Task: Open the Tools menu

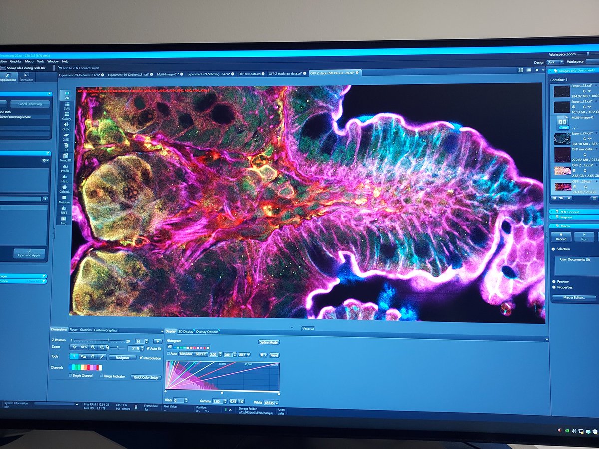Action: click(40, 61)
